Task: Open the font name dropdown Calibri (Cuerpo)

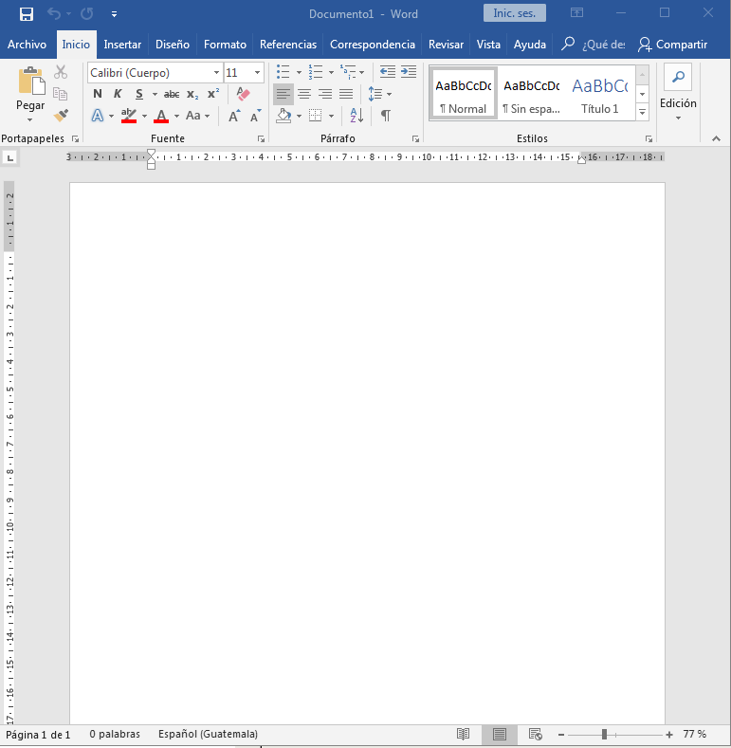Action: pos(216,72)
